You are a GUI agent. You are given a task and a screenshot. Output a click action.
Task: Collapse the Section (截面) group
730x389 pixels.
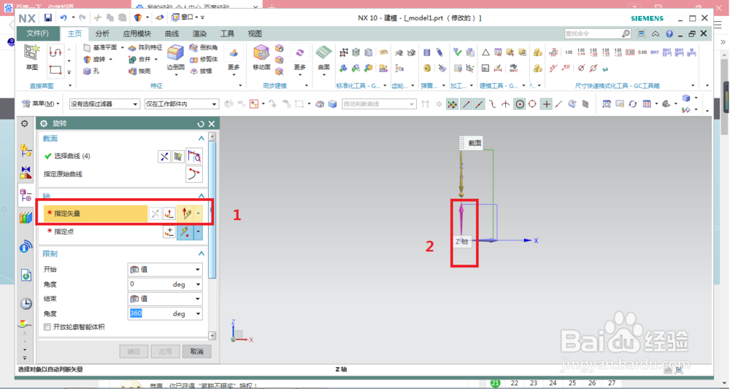[x=201, y=138]
